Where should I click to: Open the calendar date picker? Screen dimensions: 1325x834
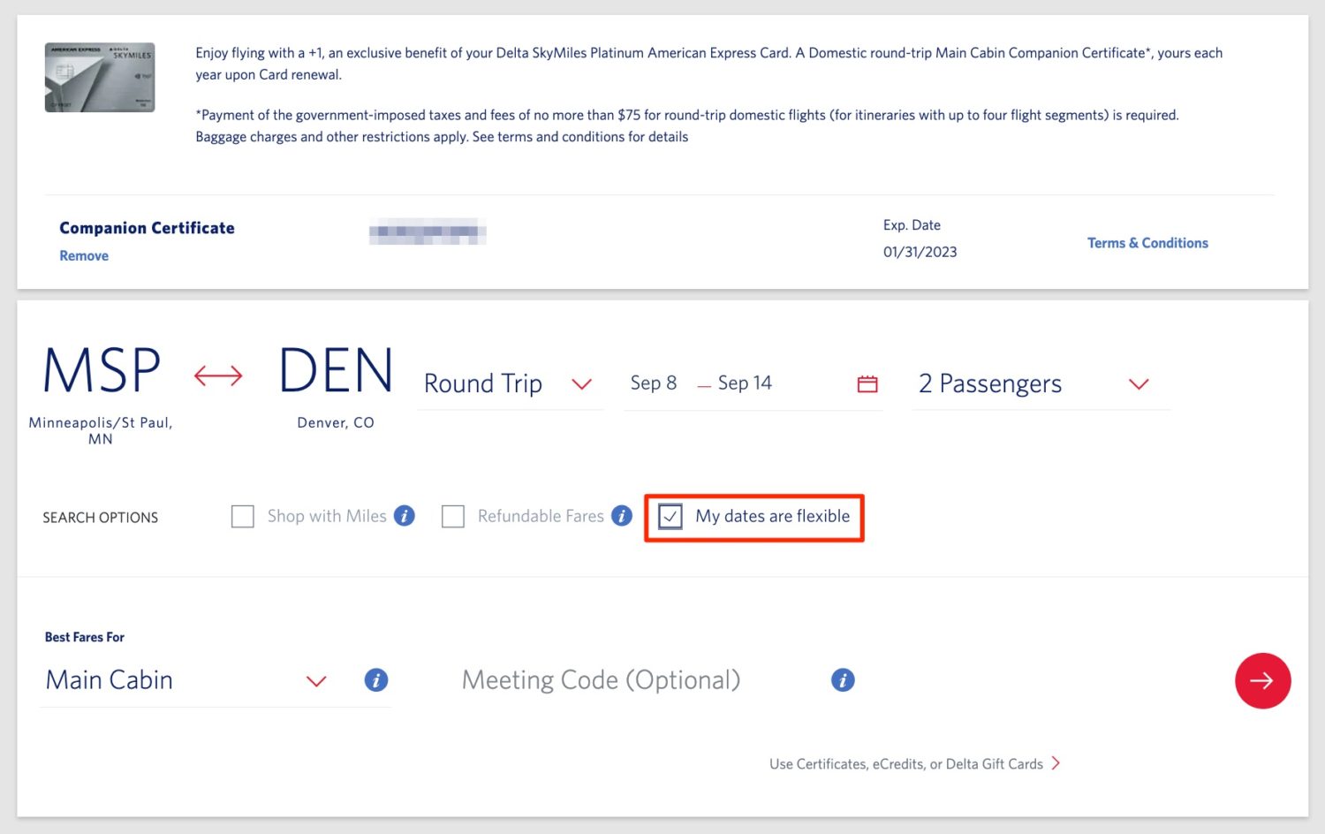pos(867,383)
